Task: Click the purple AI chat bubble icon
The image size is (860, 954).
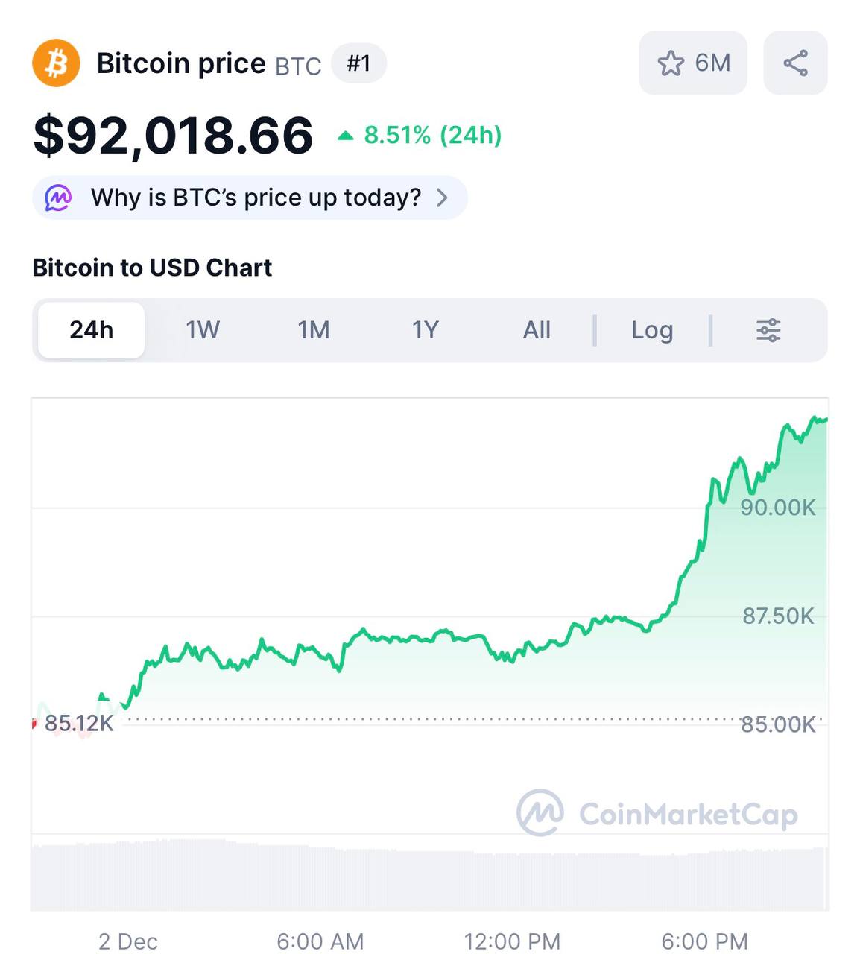Action: click(59, 198)
